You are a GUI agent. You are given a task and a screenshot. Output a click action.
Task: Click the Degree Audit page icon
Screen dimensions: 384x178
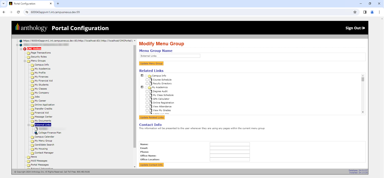coord(151,91)
